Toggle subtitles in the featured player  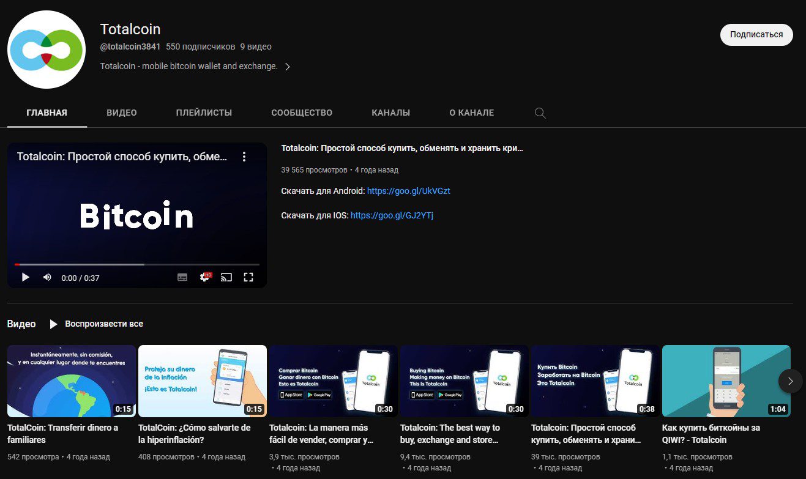(x=182, y=277)
